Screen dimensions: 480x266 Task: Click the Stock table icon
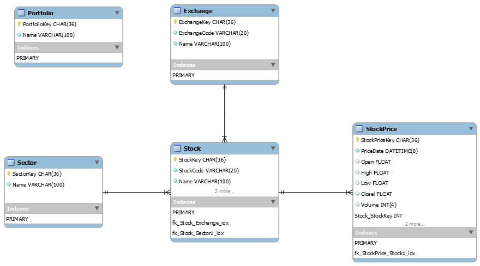[x=177, y=149]
